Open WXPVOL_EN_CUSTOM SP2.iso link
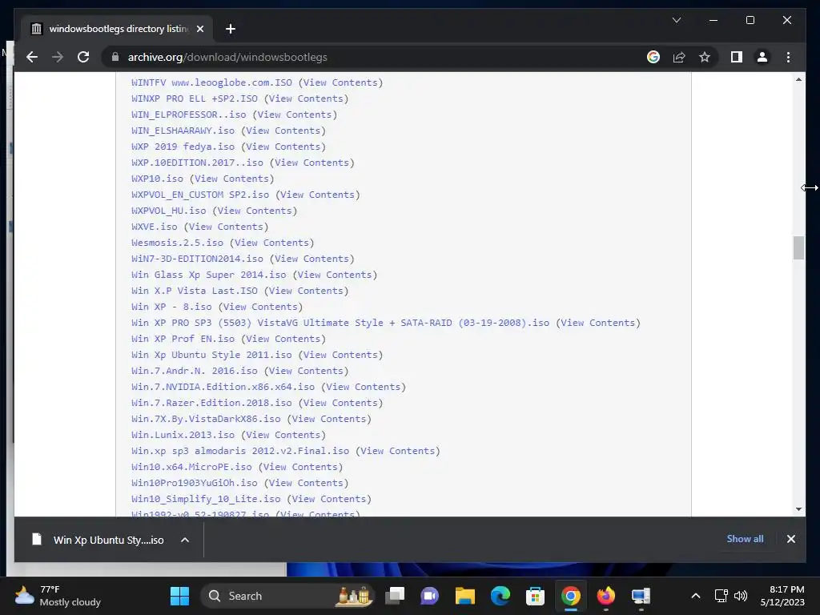 [x=200, y=195]
